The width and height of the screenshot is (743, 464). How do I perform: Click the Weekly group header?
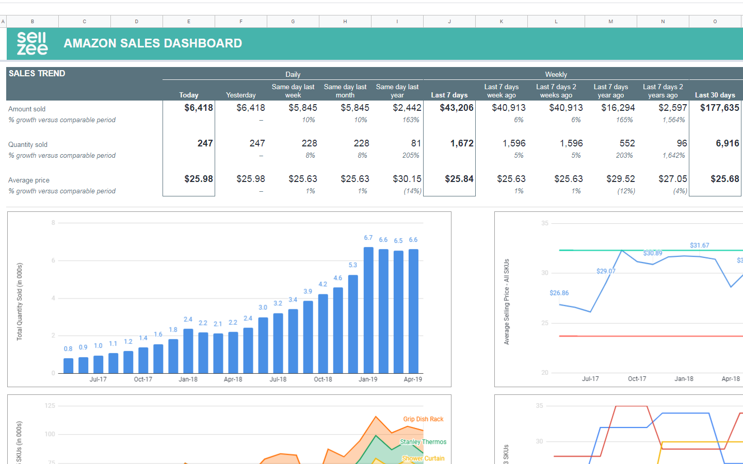click(556, 75)
